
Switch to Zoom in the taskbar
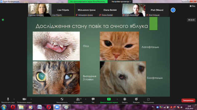tap(57, 107)
